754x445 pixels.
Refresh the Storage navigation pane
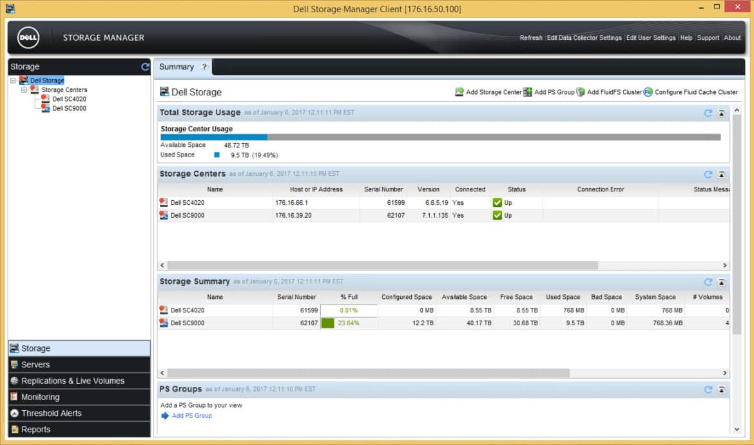[x=145, y=67]
